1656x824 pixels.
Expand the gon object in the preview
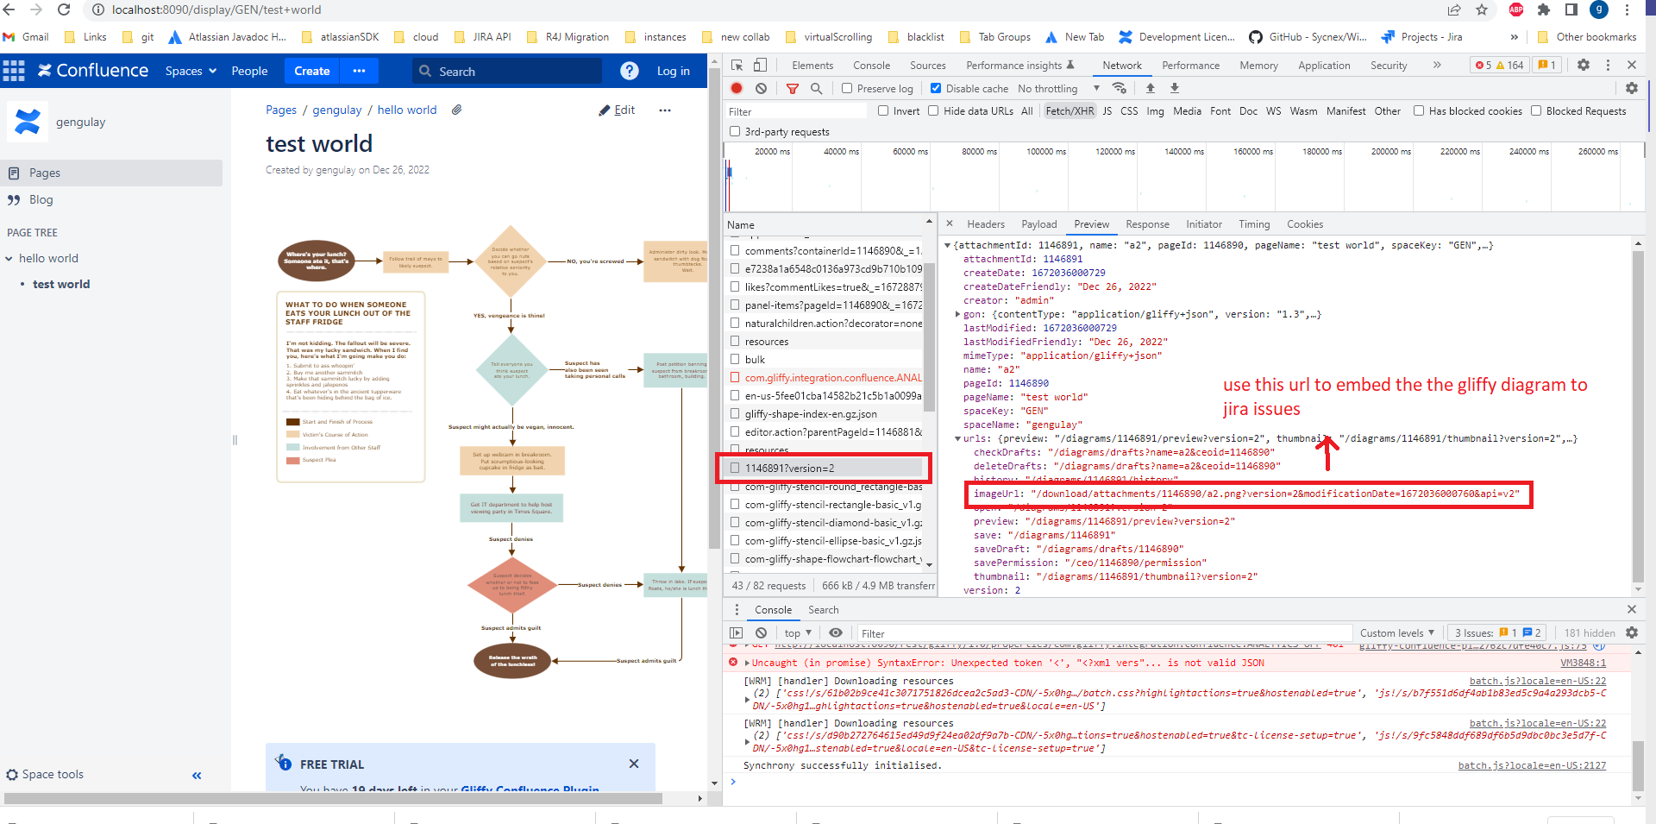[958, 314]
